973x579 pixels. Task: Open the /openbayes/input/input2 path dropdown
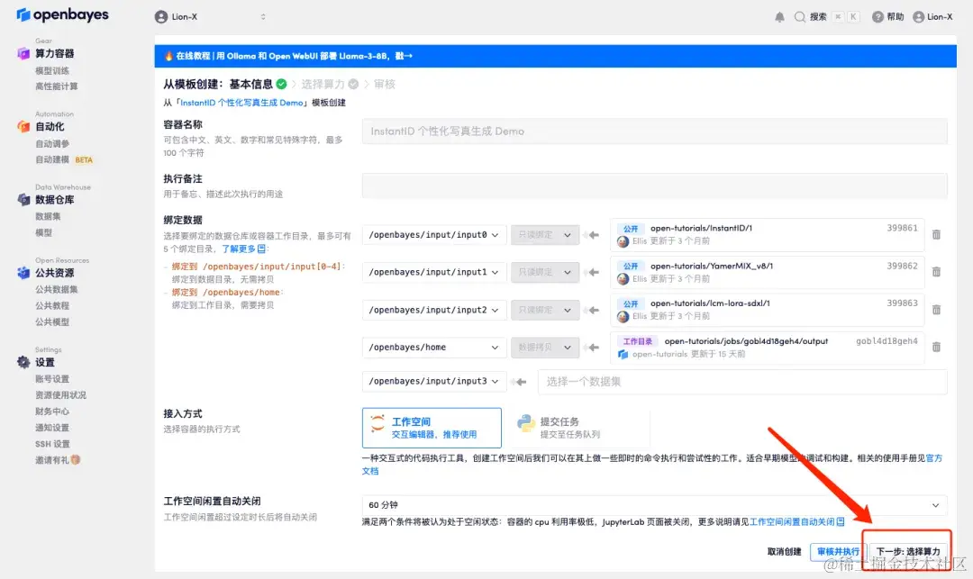pos(433,310)
